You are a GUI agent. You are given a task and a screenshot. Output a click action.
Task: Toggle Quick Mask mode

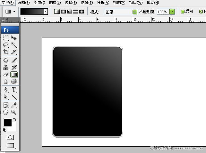point(10,137)
